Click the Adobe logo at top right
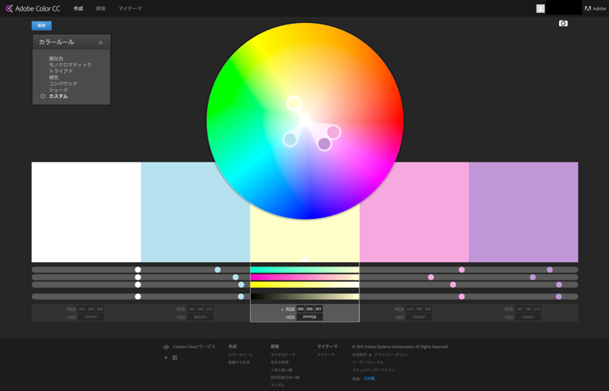The width and height of the screenshot is (609, 391). pyautogui.click(x=595, y=8)
